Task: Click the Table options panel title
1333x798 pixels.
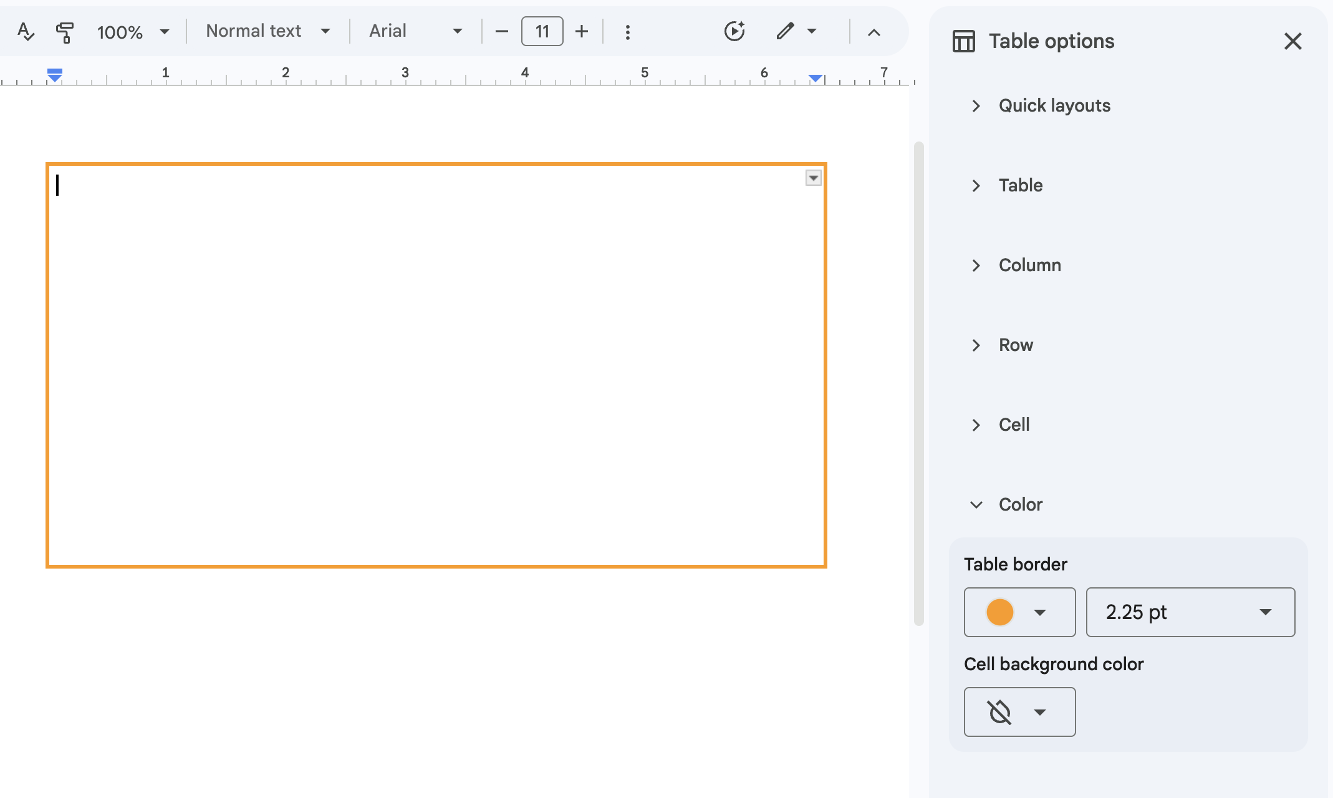Action: [1052, 41]
